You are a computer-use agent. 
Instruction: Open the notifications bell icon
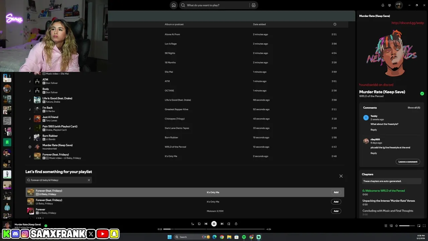[x=383, y=5]
